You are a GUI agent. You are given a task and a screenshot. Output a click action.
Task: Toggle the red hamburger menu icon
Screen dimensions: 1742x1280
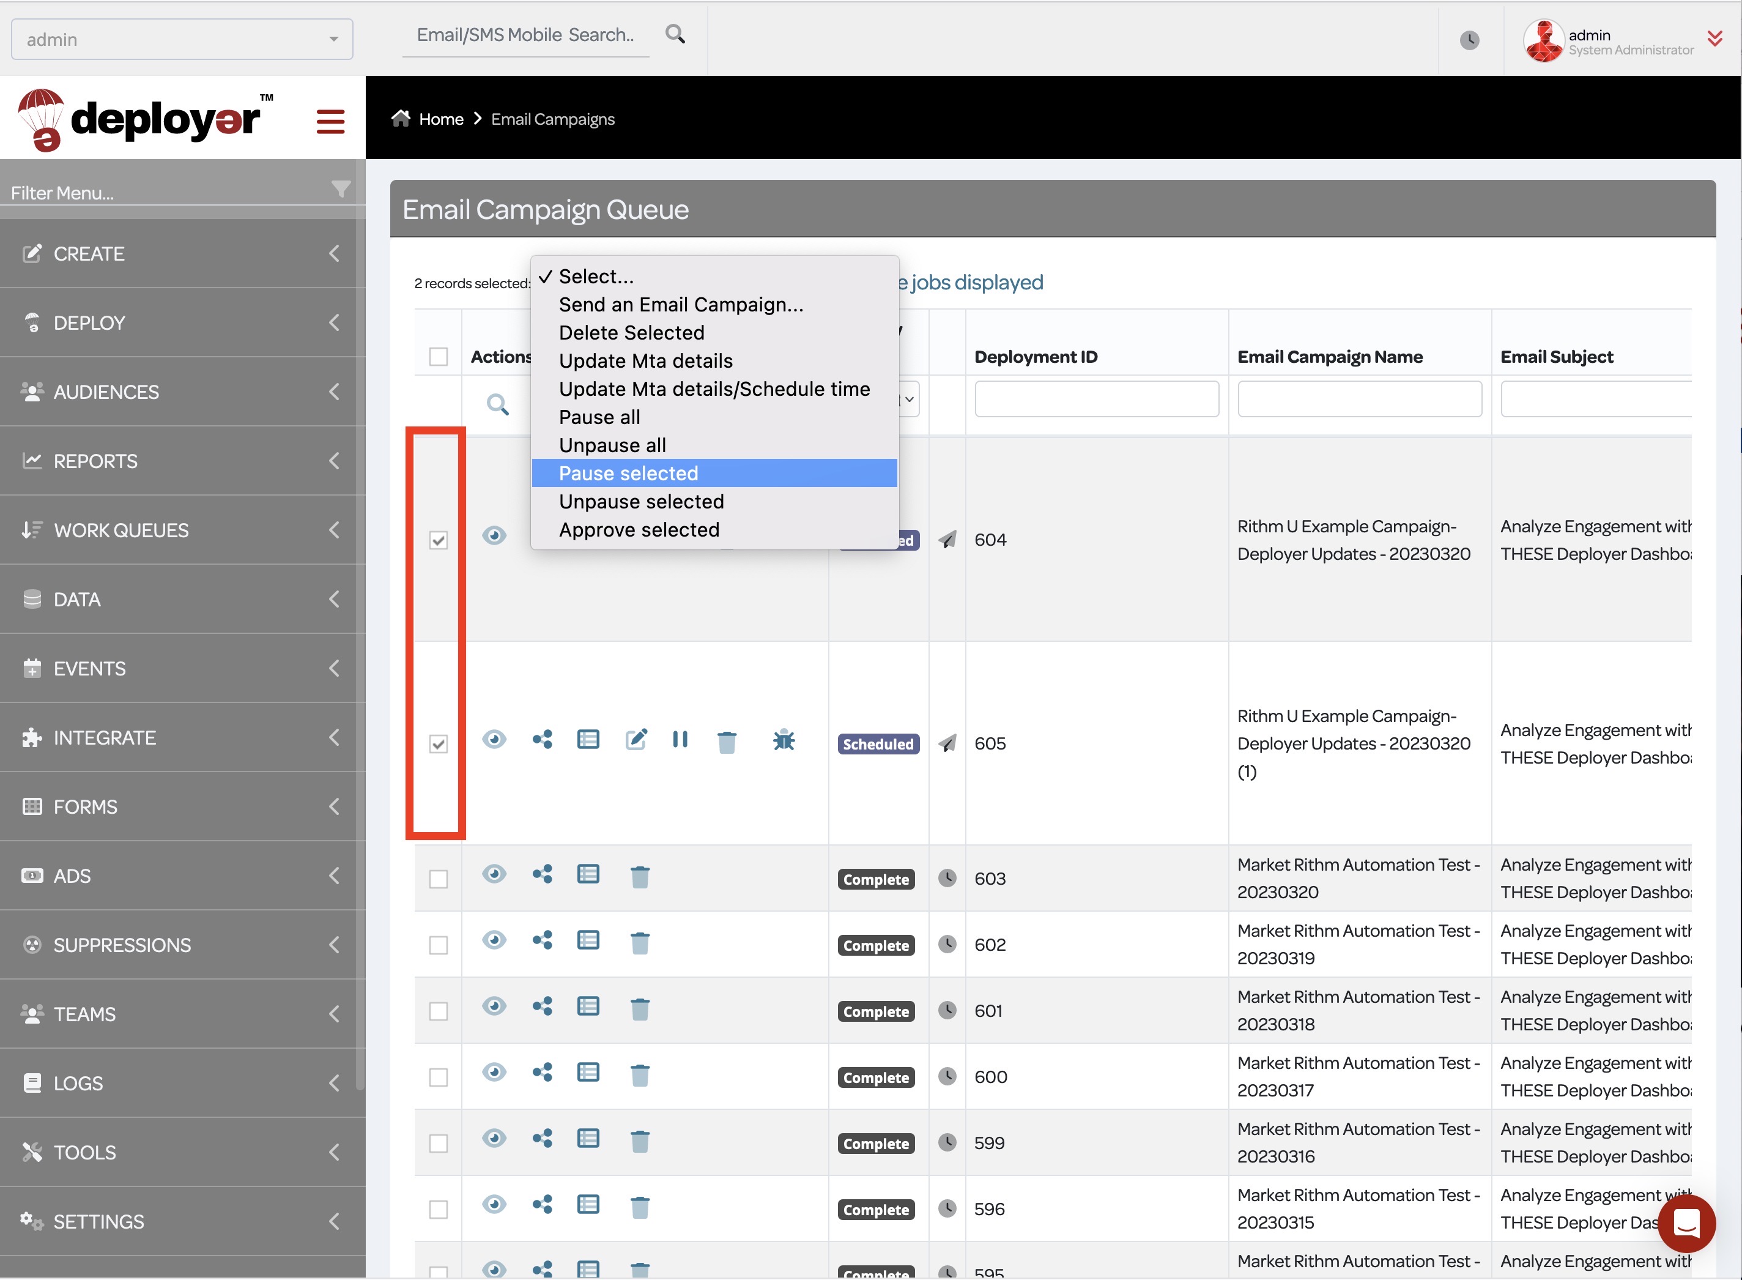click(x=331, y=121)
